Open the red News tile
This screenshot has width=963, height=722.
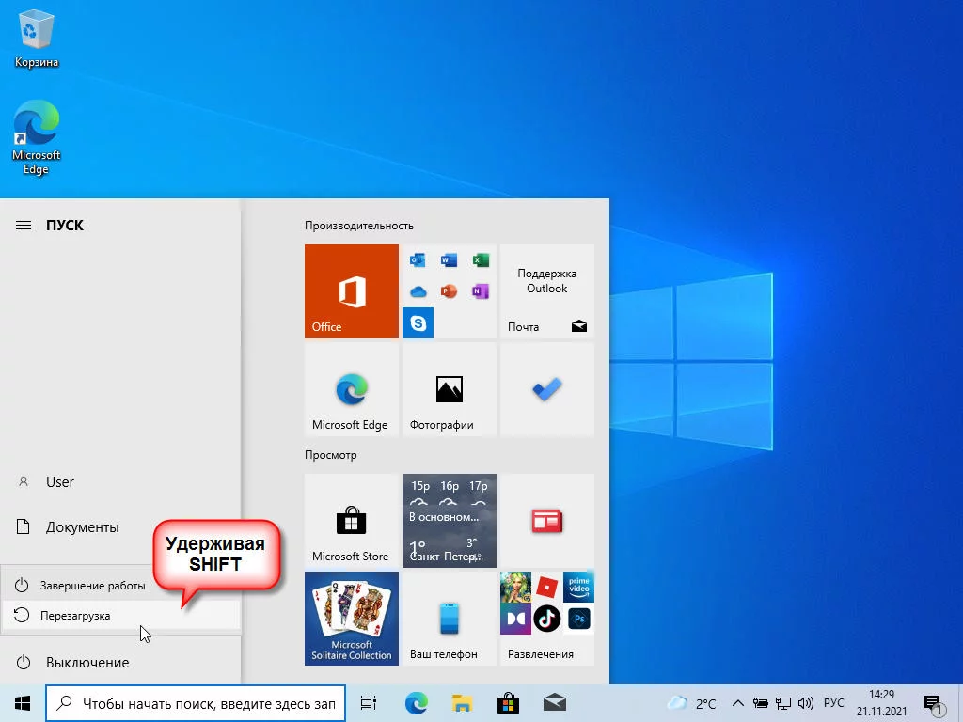[x=546, y=521]
